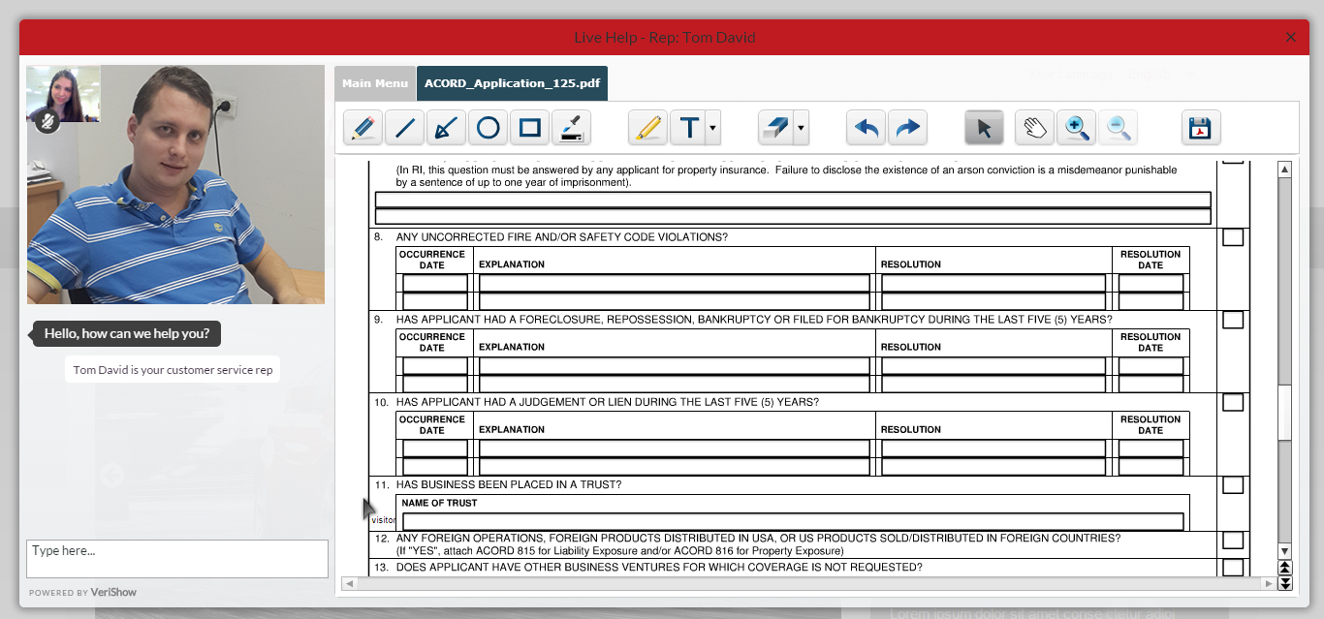Jump down using the double down-arrow button
Screen dimensions: 1324x619
[x=1285, y=583]
